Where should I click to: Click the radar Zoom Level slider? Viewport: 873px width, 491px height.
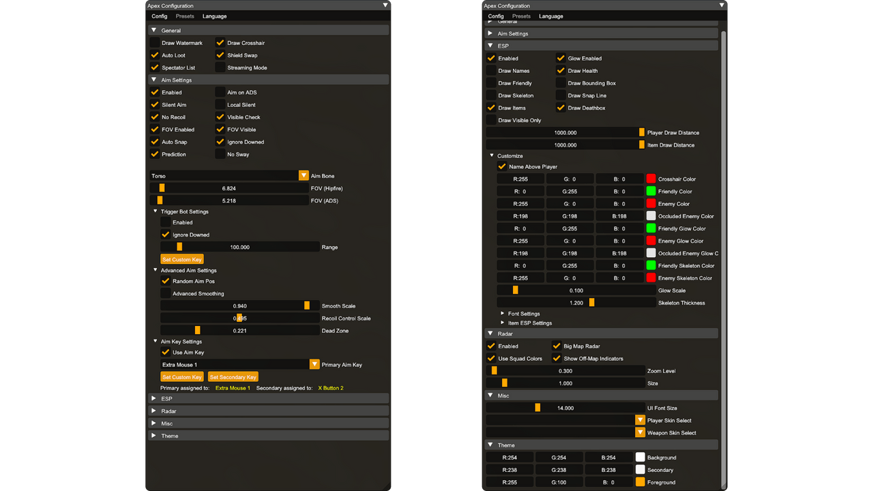coord(565,370)
